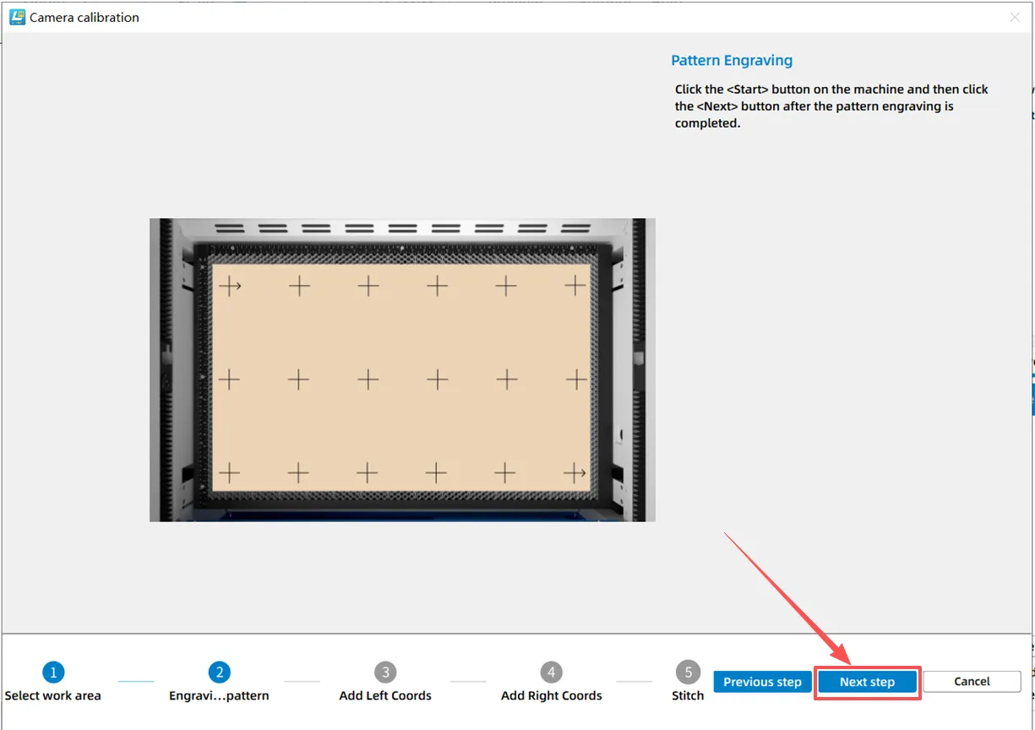Select the 'Engravi...pattern' step label

219,696
